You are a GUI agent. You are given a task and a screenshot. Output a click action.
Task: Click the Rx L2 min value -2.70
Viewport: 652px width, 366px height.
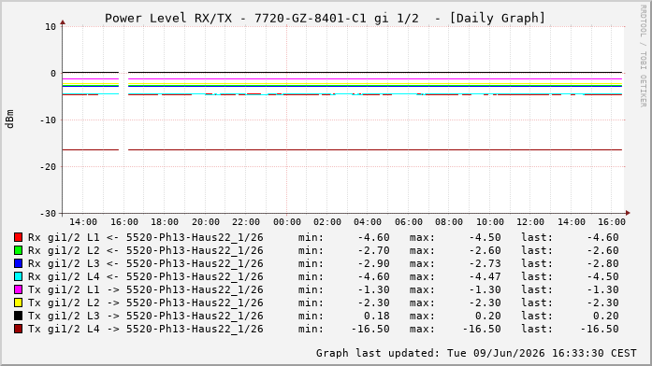tap(374, 250)
